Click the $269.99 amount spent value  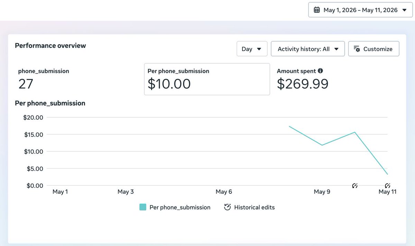[303, 84]
